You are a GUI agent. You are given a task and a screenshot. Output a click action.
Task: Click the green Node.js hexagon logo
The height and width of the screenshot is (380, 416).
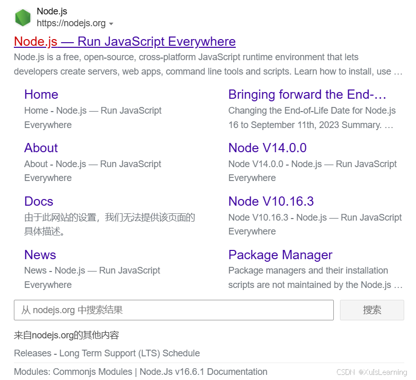coord(23,18)
